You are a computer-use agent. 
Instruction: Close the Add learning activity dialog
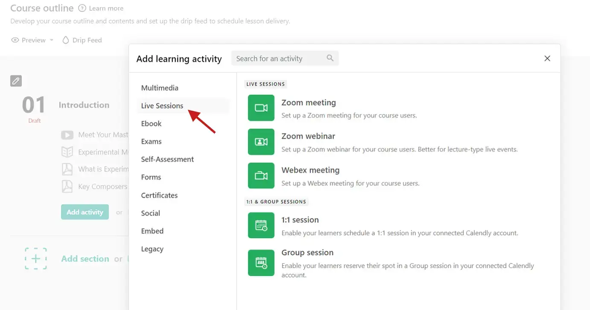tap(547, 58)
